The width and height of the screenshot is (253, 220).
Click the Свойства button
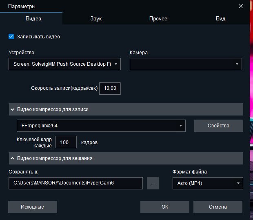click(218, 126)
